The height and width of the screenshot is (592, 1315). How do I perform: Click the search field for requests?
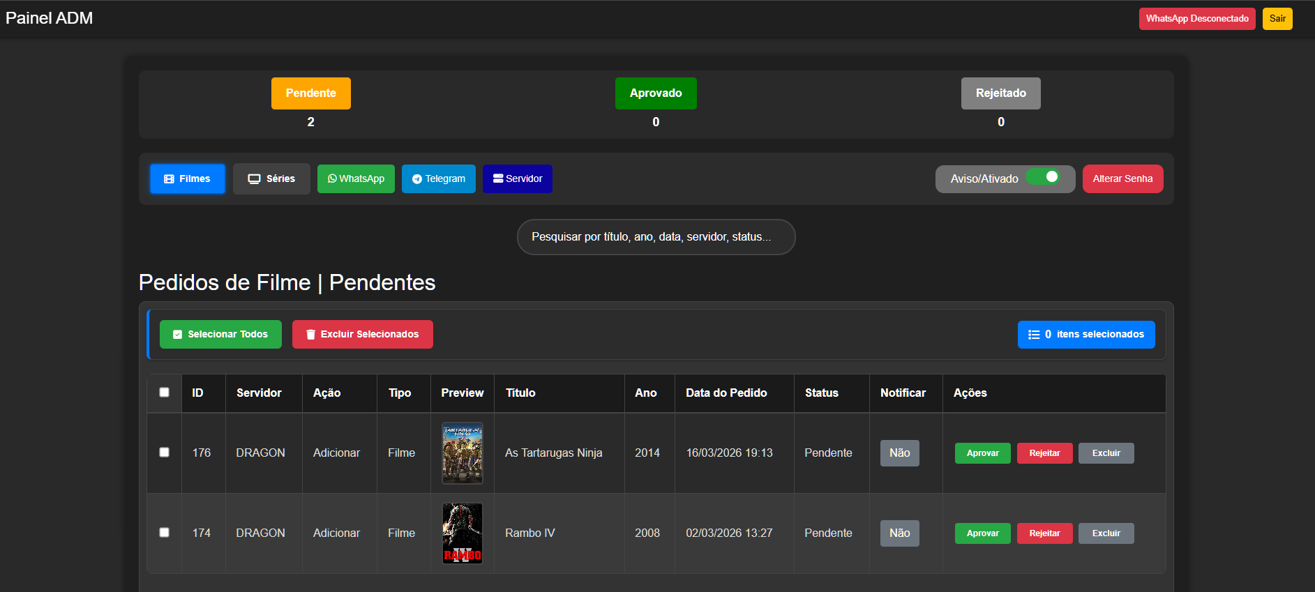click(656, 237)
